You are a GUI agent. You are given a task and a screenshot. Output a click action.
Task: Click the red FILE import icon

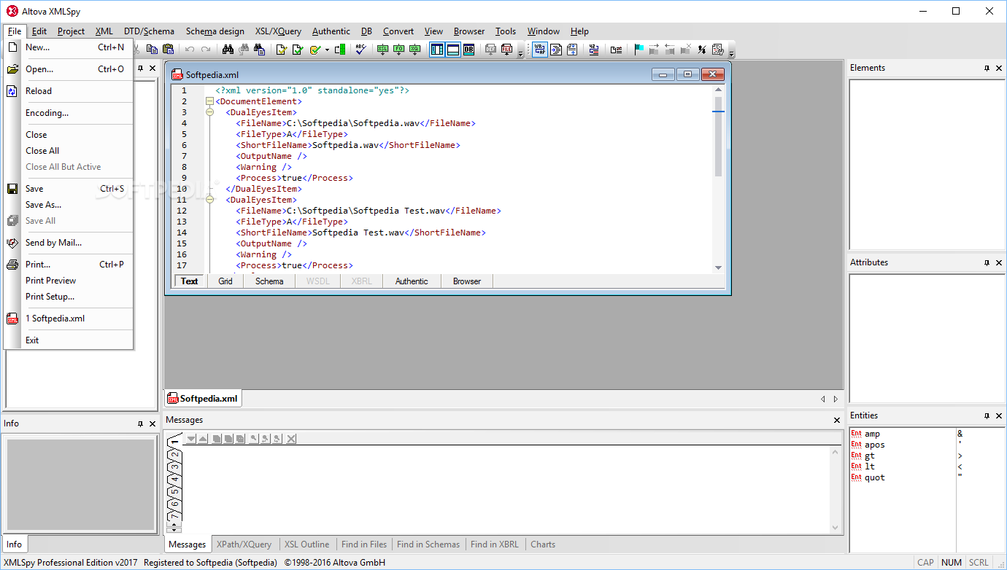(x=506, y=49)
